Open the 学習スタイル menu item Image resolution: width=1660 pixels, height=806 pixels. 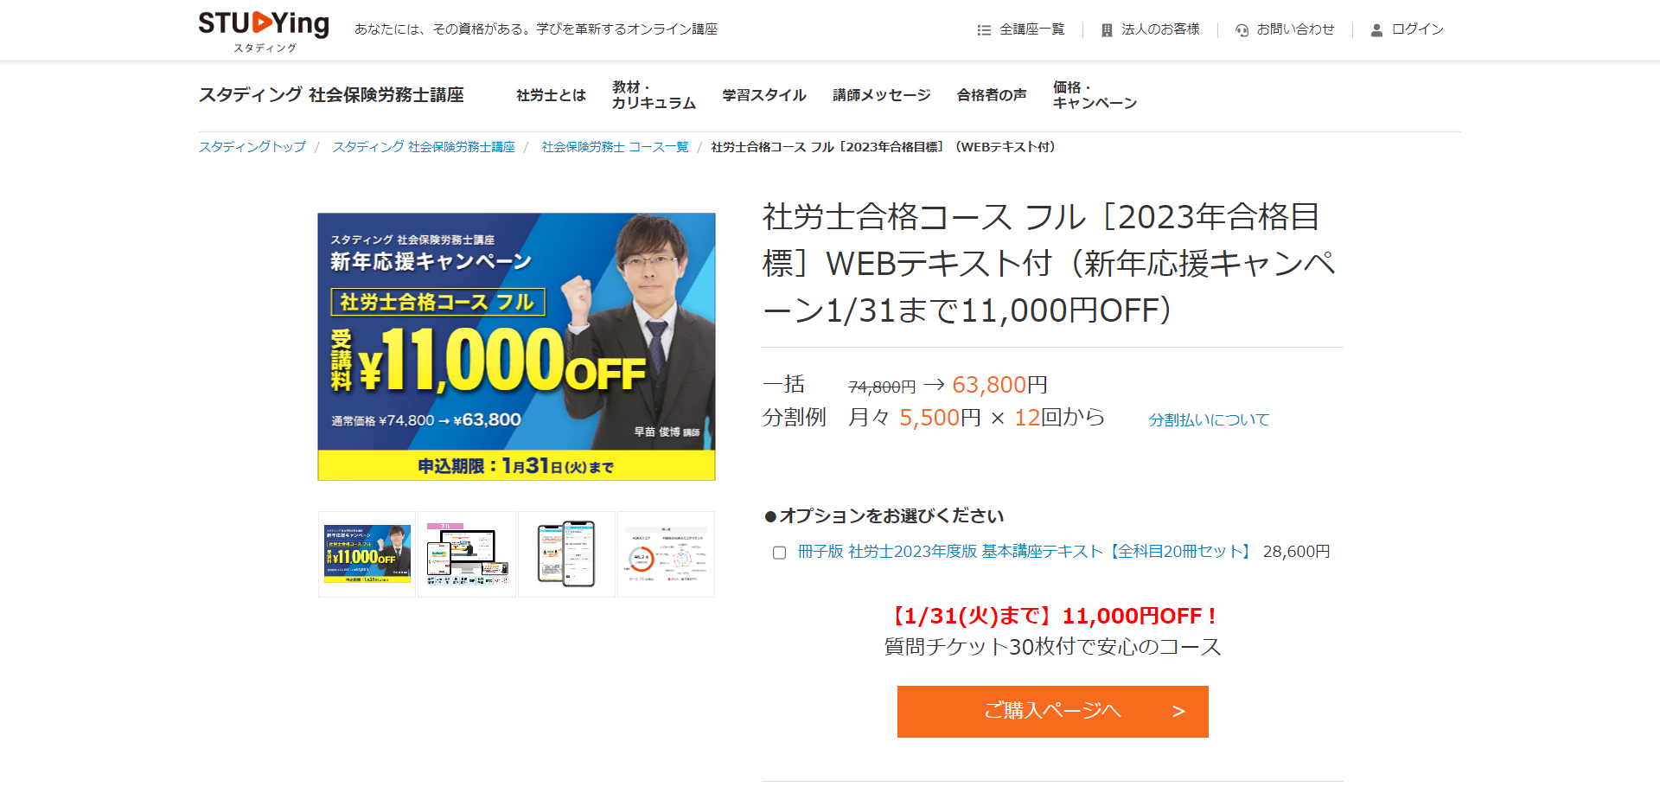(764, 95)
